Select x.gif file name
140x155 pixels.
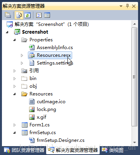pyautogui.click(x=41, y=117)
